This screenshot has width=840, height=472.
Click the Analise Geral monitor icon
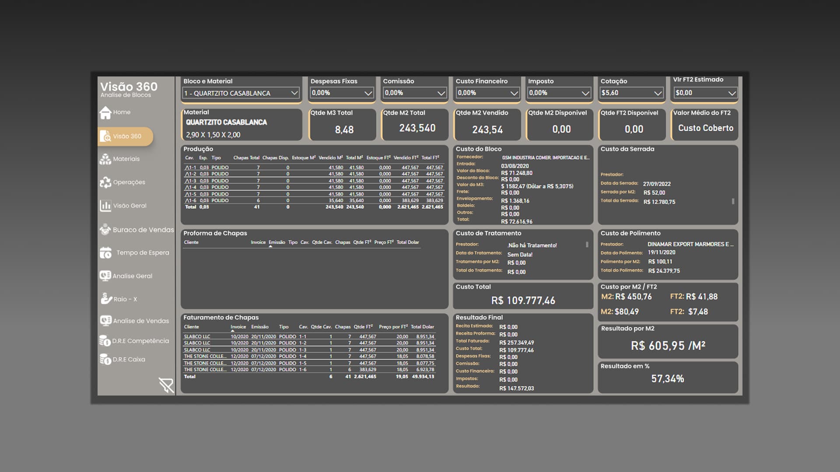[105, 276]
